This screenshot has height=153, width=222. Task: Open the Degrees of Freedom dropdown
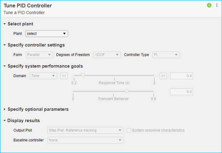pos(107,55)
